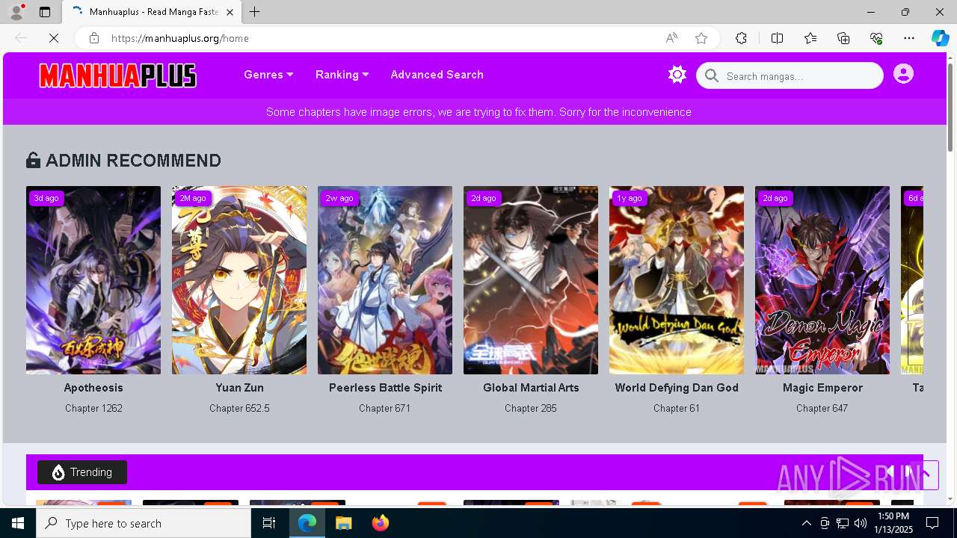
Task: Open volume control in system tray
Action: click(x=860, y=523)
